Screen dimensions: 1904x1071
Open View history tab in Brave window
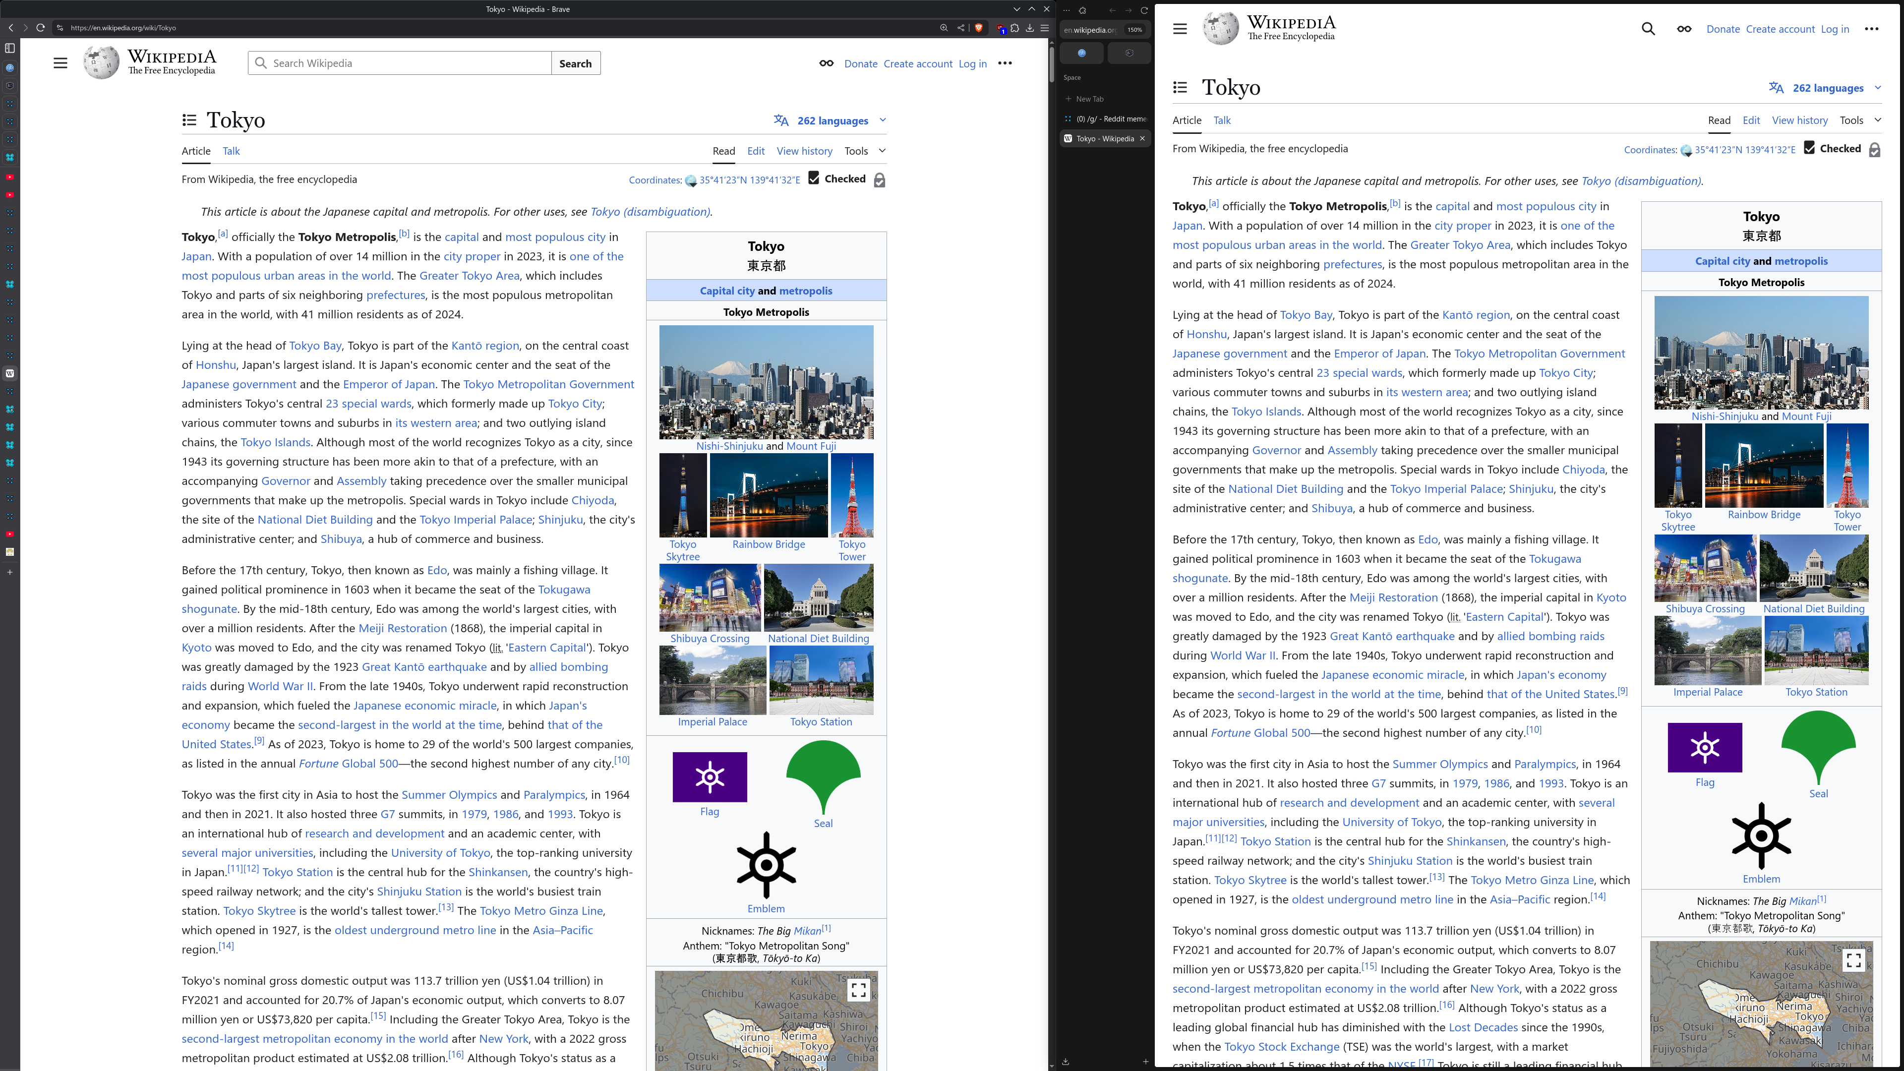click(804, 151)
